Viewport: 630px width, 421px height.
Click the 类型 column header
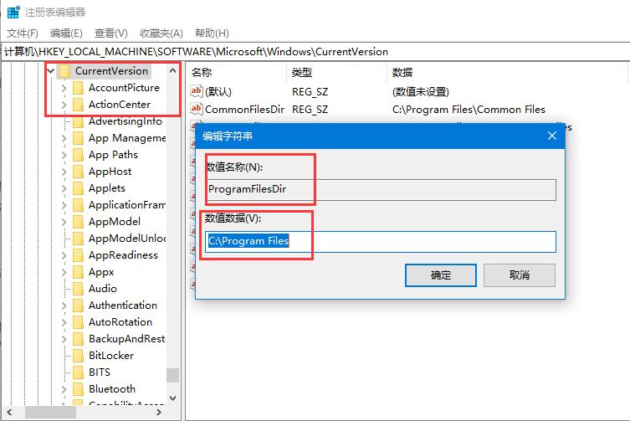click(302, 72)
